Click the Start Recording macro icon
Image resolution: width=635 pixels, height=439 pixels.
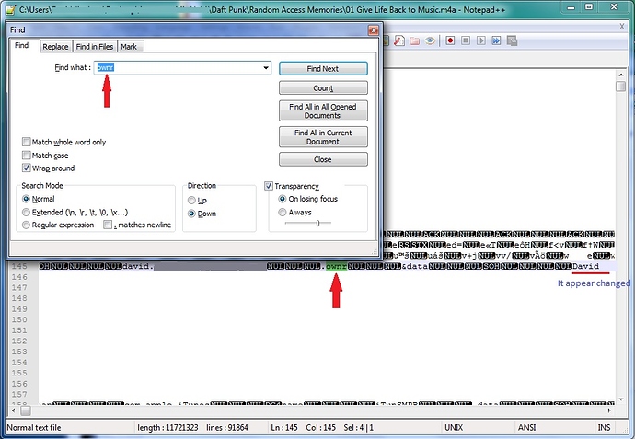[450, 40]
